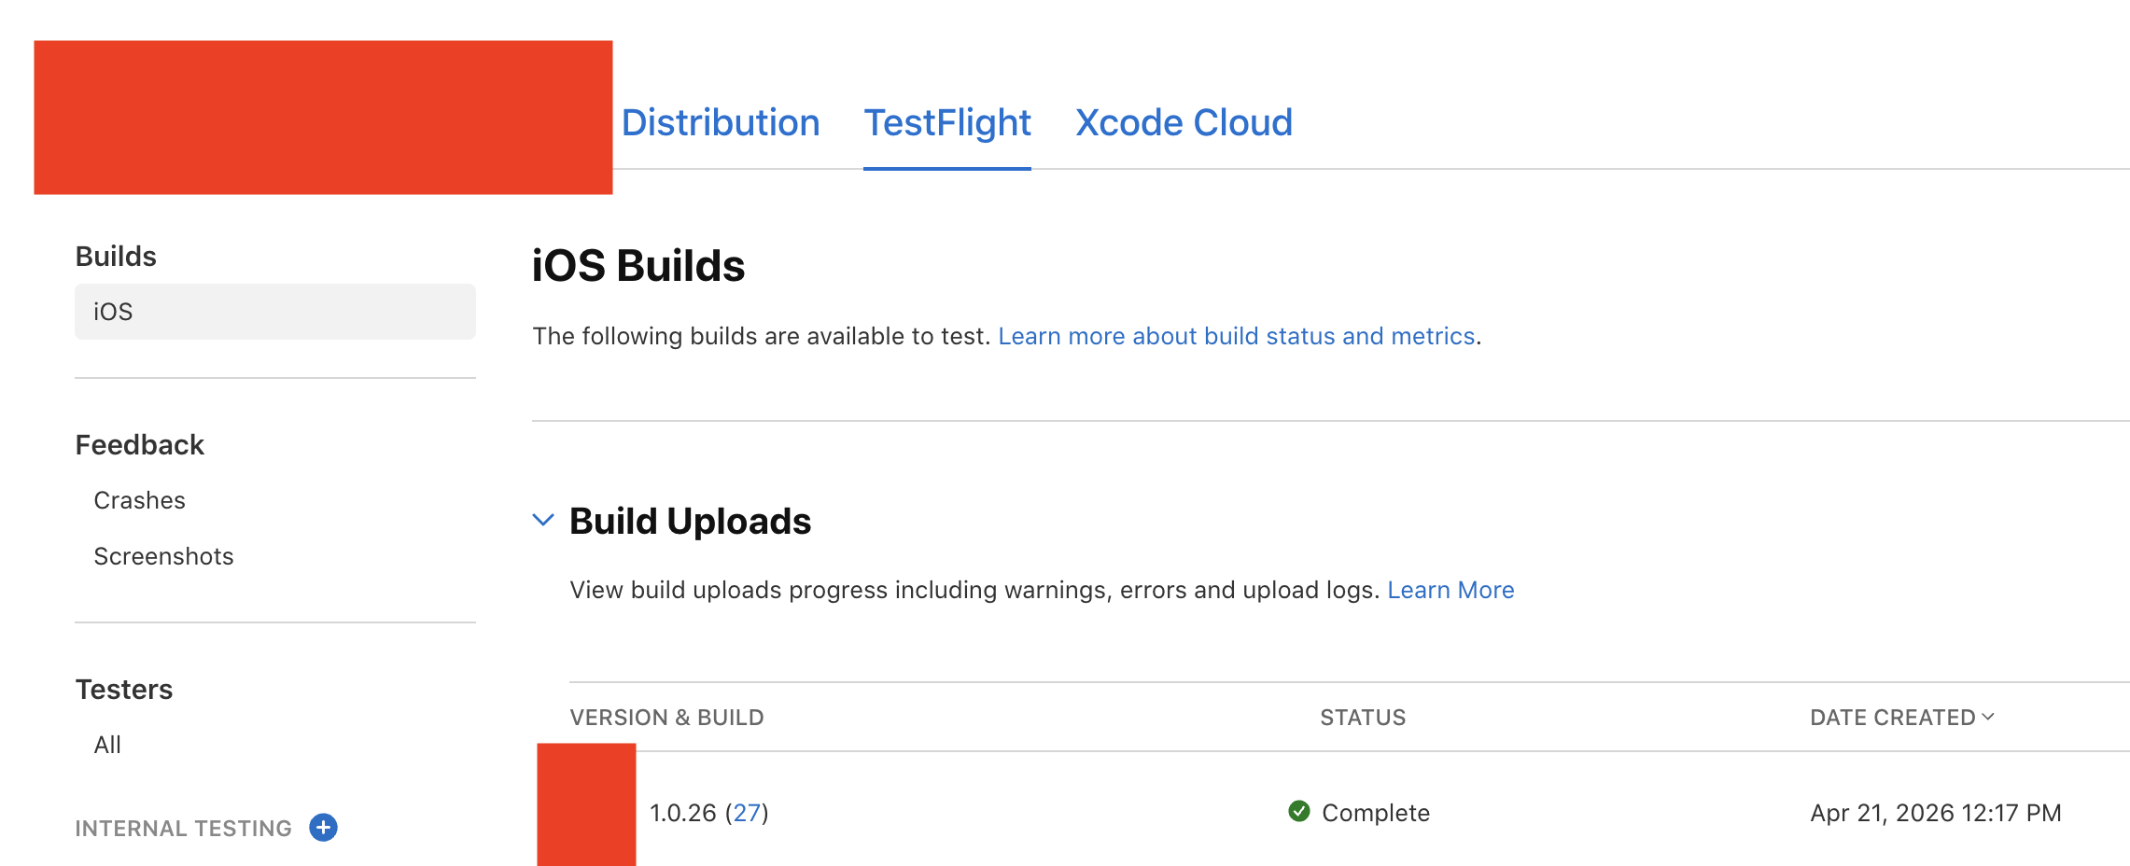Collapse the Build Uploads section chevron
2130x866 pixels.
(543, 521)
